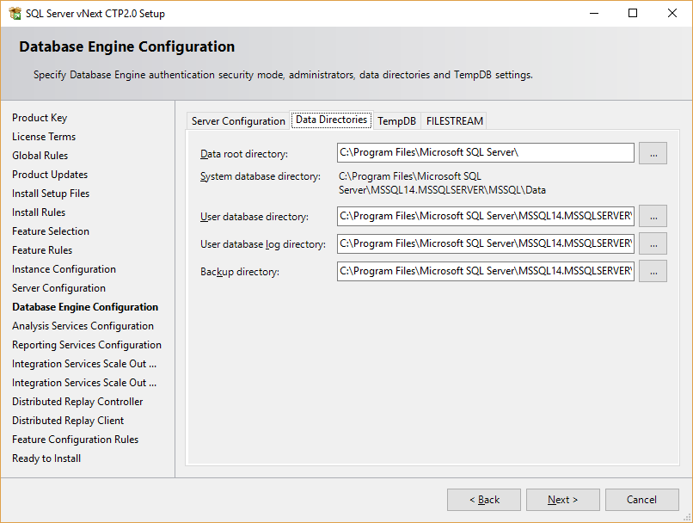Minimize the setup window

594,13
